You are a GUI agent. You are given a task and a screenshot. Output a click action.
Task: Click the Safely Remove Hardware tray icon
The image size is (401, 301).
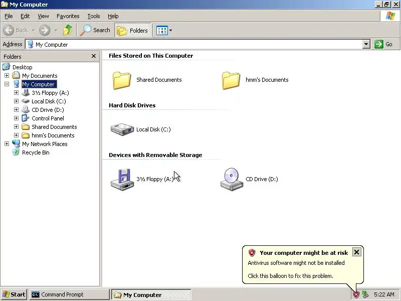[x=365, y=294]
